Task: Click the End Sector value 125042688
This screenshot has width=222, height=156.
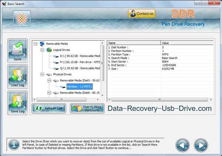Action: [x=169, y=65]
